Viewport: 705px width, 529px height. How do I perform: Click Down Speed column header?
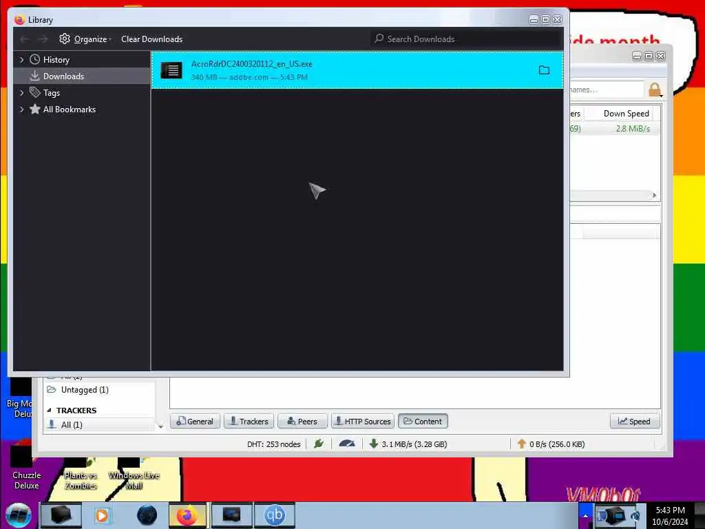[x=626, y=114]
